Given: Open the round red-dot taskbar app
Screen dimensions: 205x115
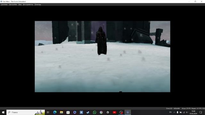Looking at the screenshot, I should click(x=121, y=112).
